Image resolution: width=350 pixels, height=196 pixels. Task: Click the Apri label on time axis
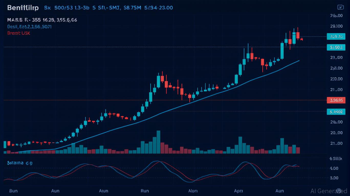[238, 191]
